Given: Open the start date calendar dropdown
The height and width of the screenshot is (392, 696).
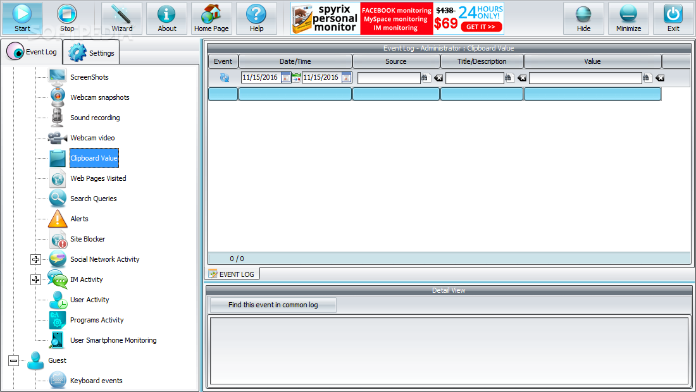Looking at the screenshot, I should (x=286, y=78).
